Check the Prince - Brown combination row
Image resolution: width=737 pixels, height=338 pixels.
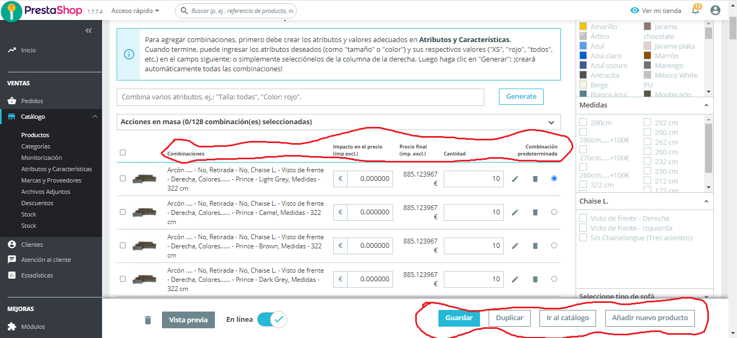coord(123,245)
